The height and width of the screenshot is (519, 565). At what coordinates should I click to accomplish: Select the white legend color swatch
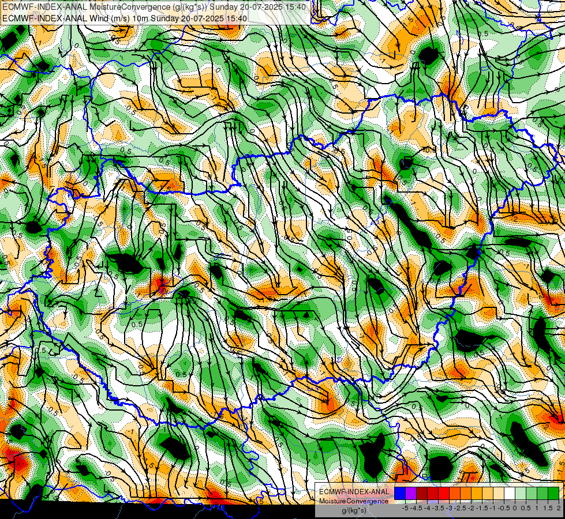point(510,493)
